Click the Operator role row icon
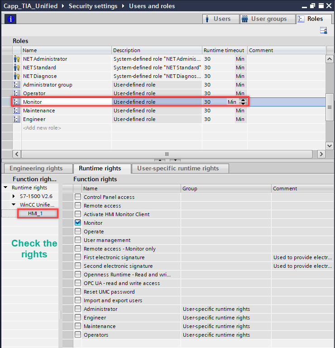The height and width of the screenshot is (348, 335). pos(16,93)
